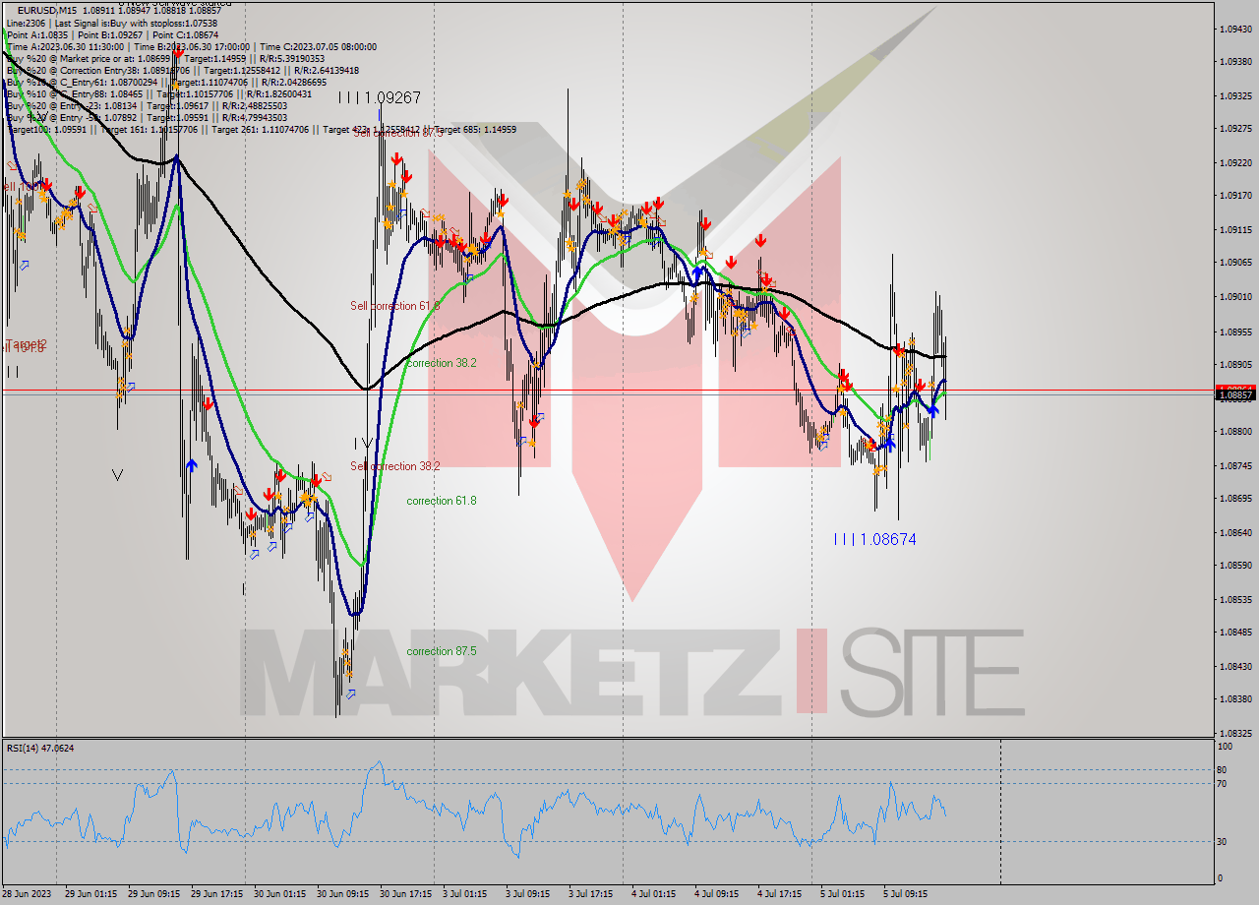Click the RSI oversold level 30

[x=1224, y=841]
